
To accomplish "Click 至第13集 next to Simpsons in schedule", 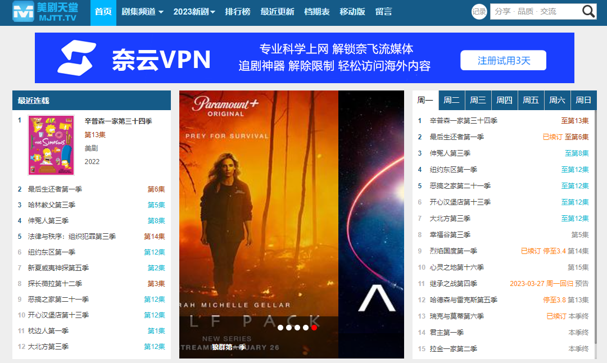I will click(575, 121).
